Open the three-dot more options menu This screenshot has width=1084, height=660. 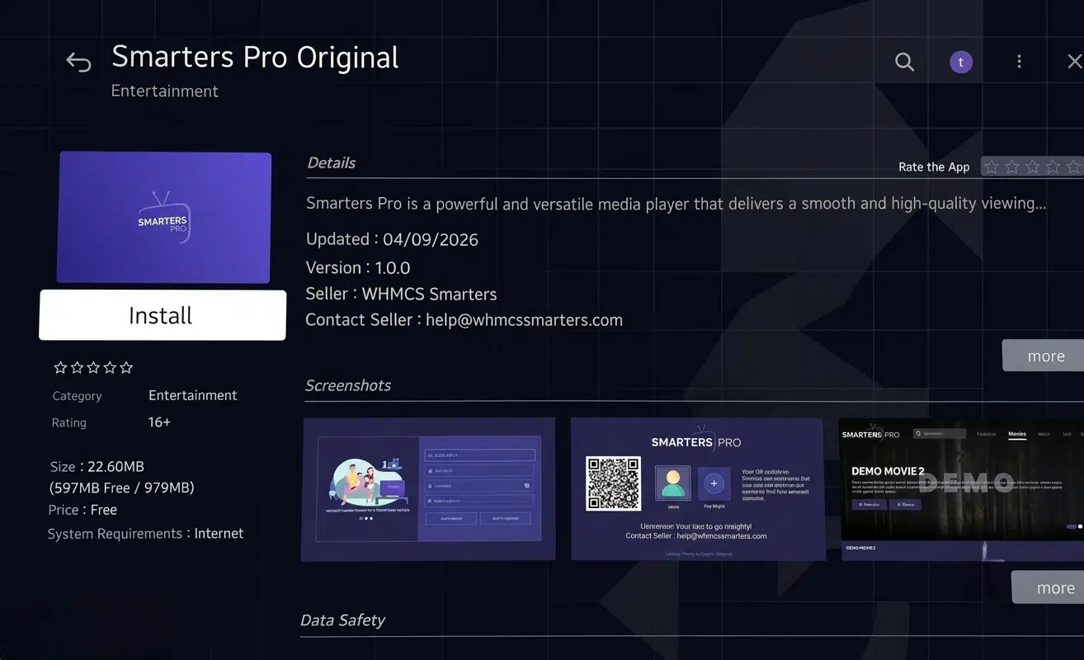(1019, 62)
